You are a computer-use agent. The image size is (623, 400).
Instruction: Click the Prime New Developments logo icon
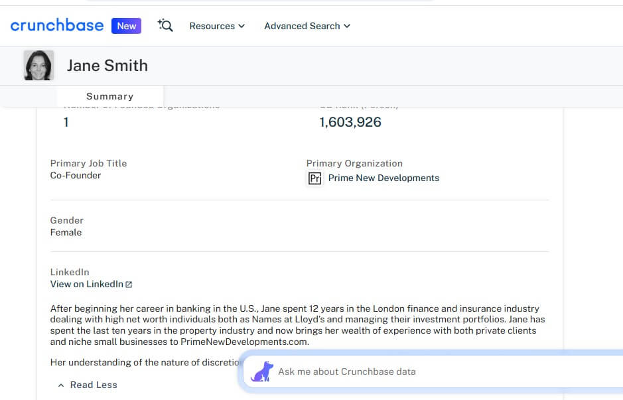(x=315, y=178)
